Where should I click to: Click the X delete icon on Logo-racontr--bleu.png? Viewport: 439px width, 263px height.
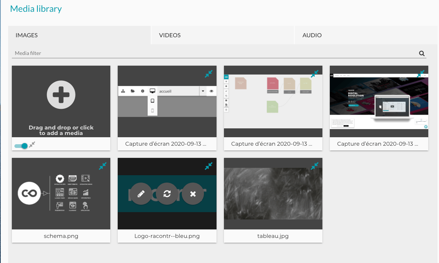pos(193,194)
